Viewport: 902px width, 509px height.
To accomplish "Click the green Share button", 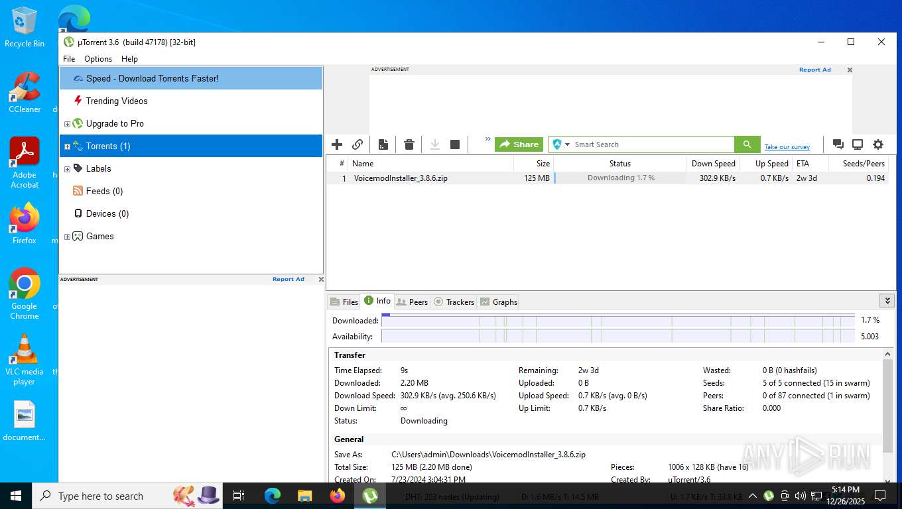I will click(519, 144).
